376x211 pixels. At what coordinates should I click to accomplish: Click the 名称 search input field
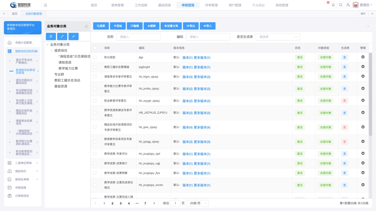[x=138, y=37]
